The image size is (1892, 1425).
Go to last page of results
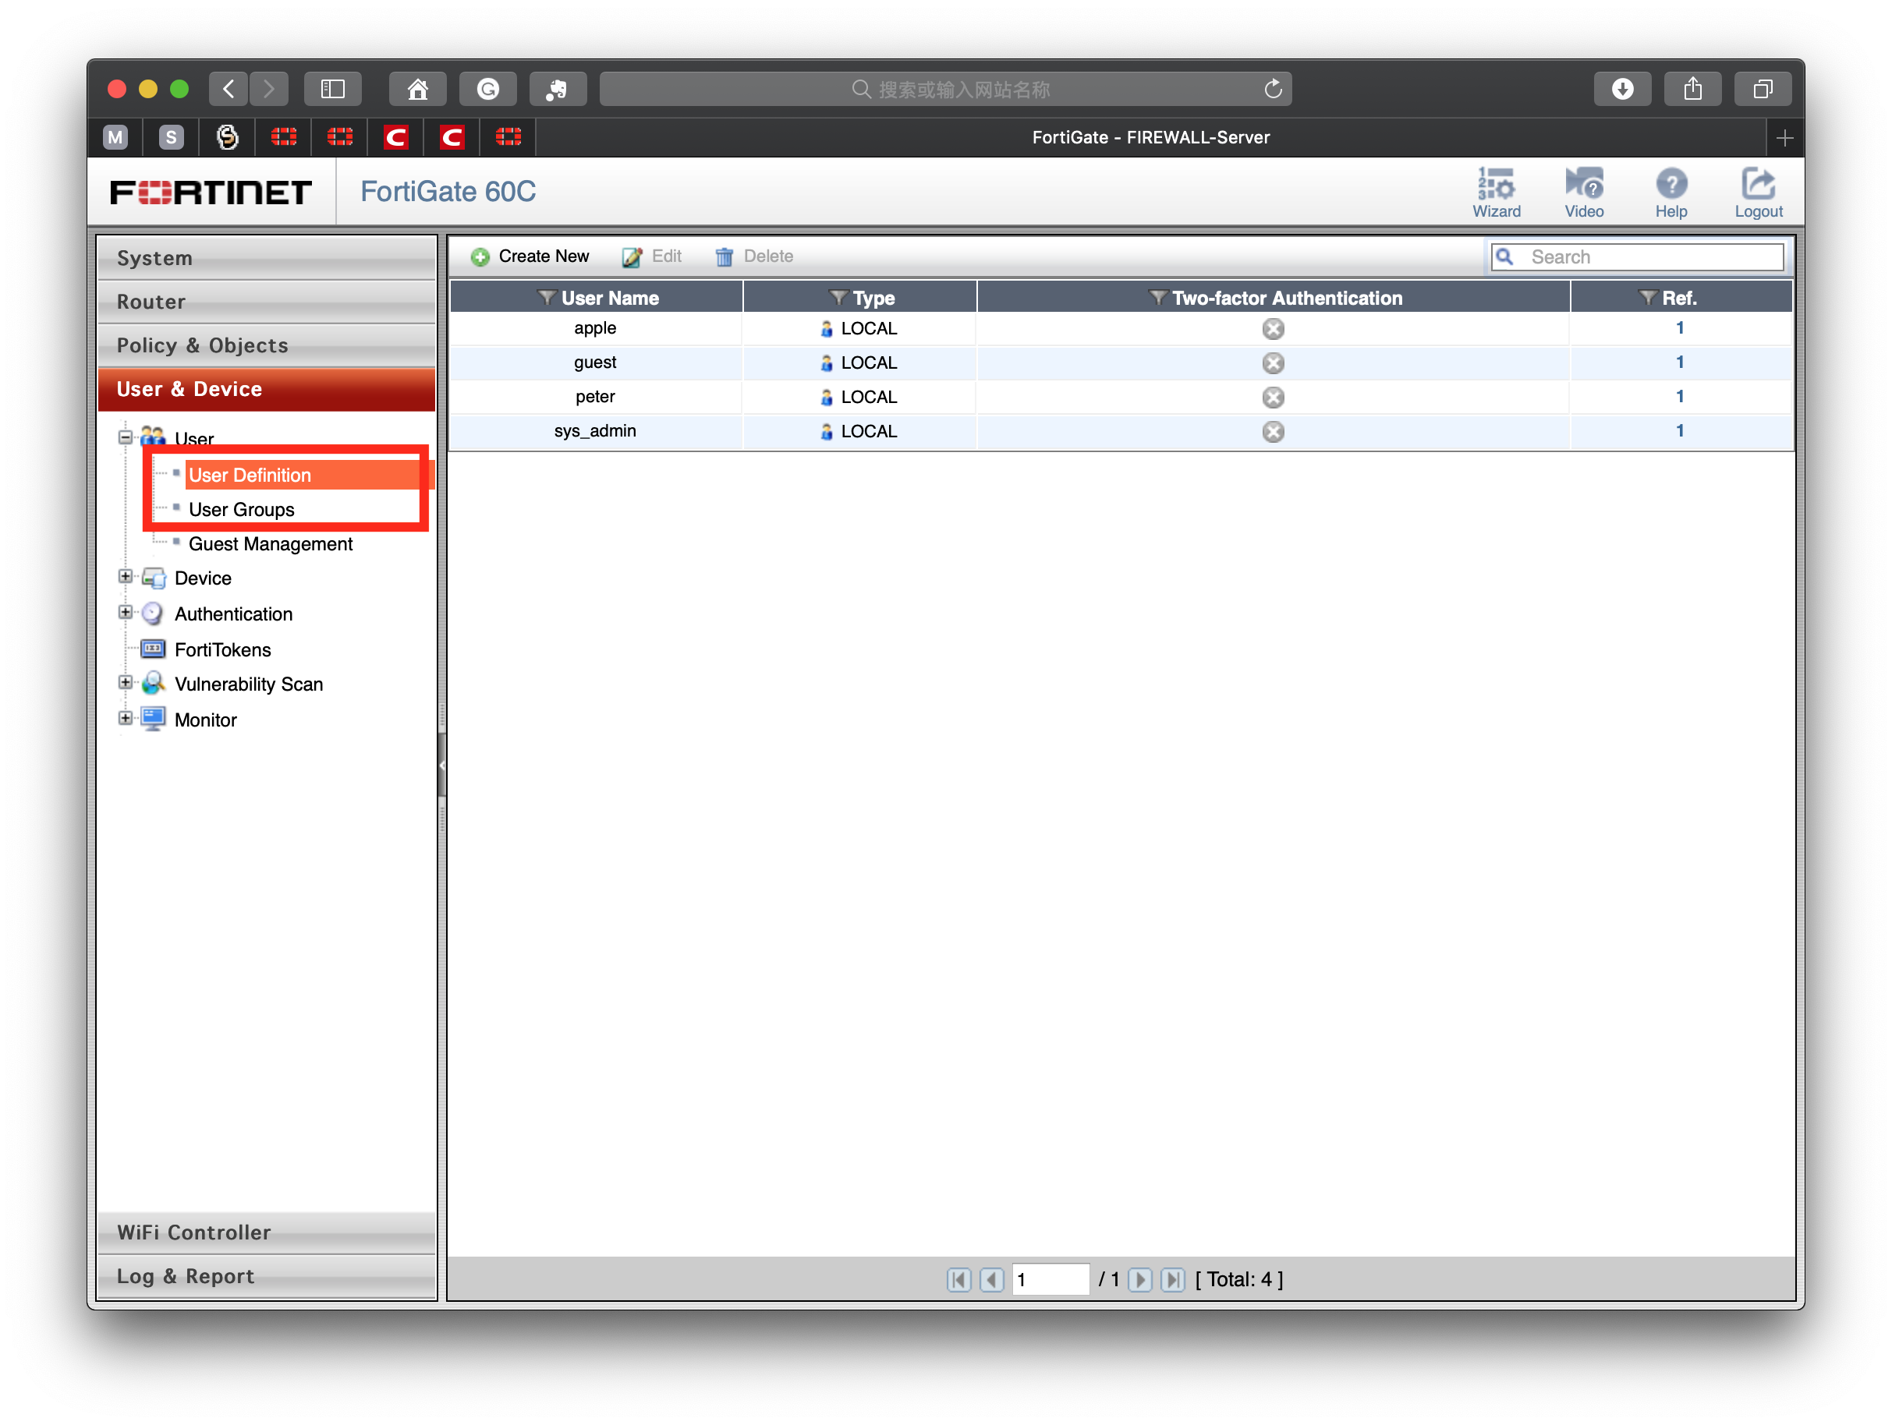(1173, 1278)
